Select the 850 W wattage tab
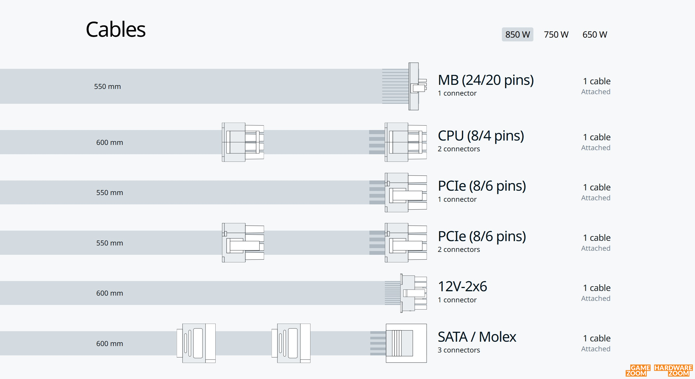 [517, 34]
